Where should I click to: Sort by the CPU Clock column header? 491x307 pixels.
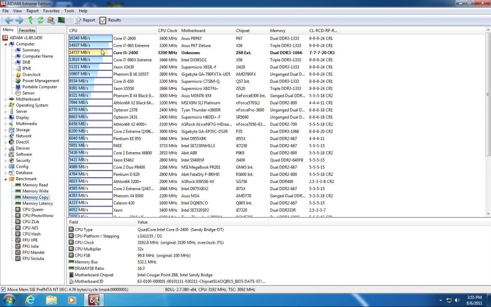pyautogui.click(x=167, y=31)
